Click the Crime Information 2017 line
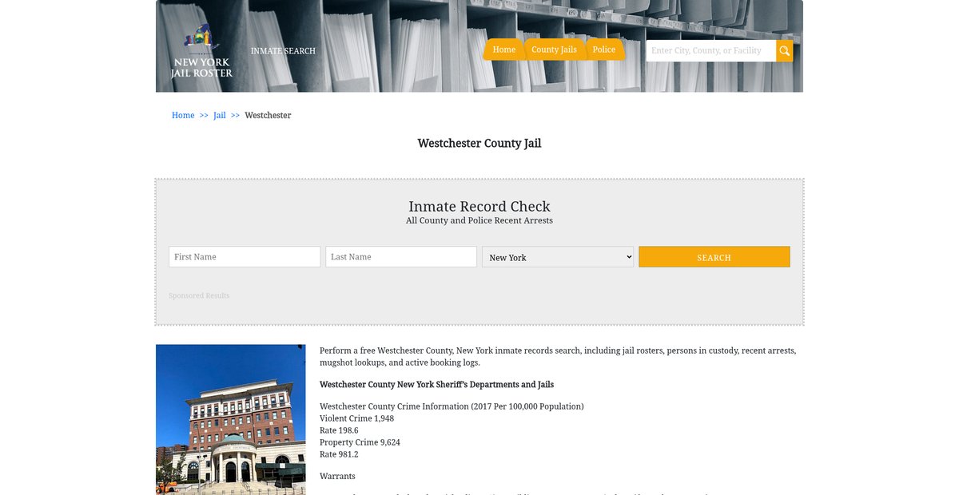The image size is (959, 495). click(x=452, y=406)
